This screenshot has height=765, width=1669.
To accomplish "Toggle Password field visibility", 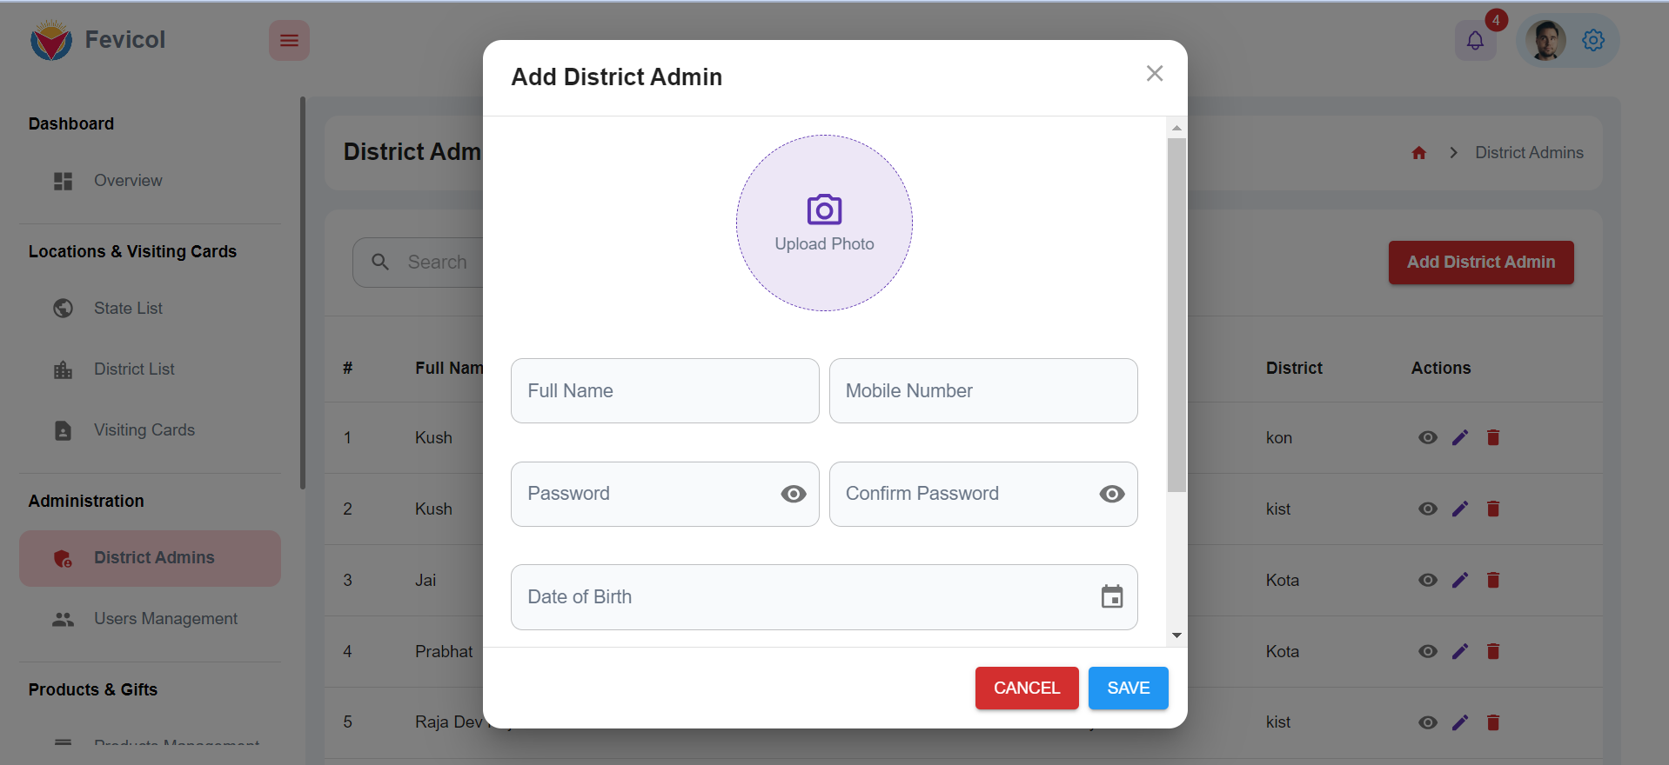I will (x=793, y=494).
